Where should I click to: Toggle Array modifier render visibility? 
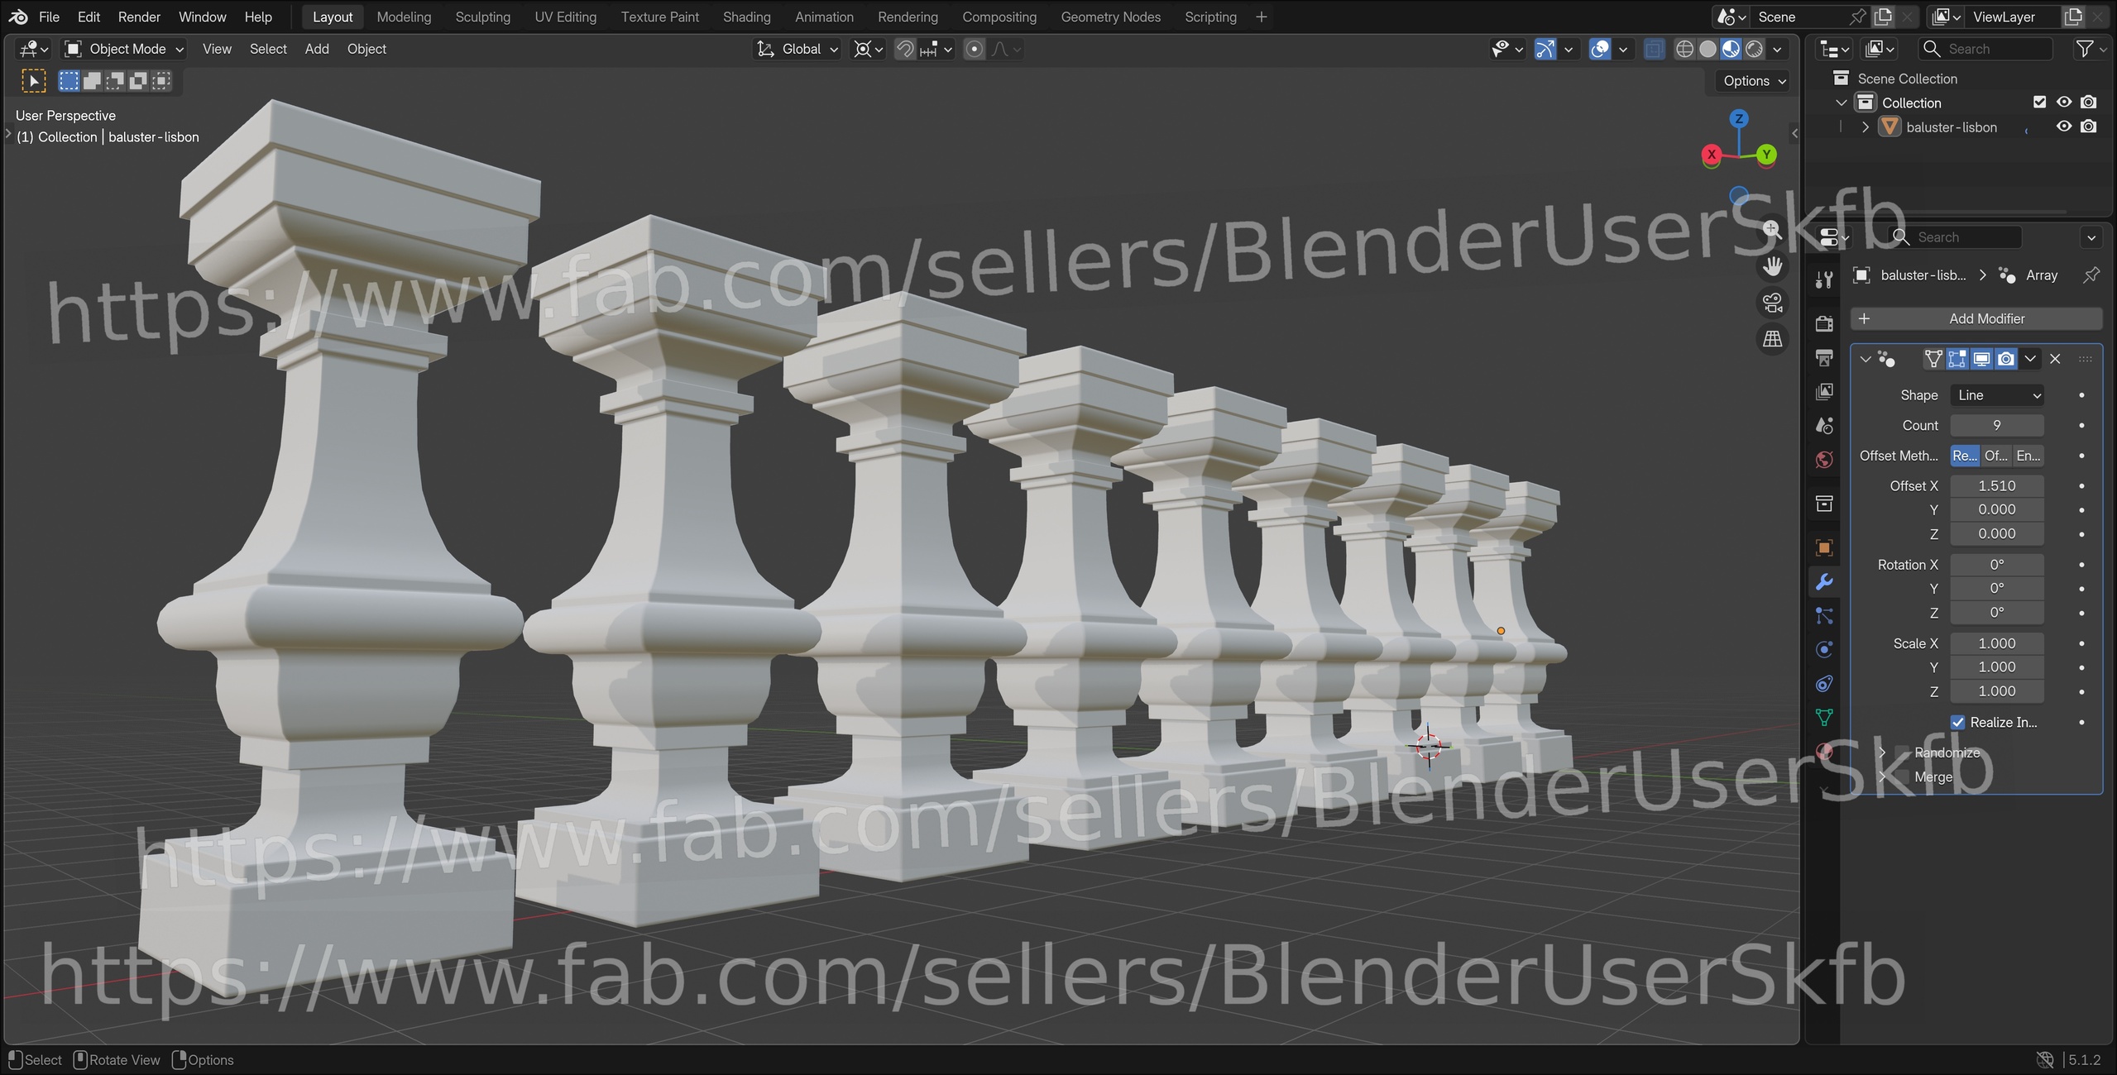pyautogui.click(x=2006, y=359)
